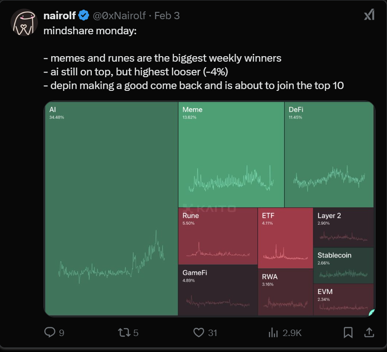Click the Grok icon in tweet header
This screenshot has height=352, width=387.
369,16
